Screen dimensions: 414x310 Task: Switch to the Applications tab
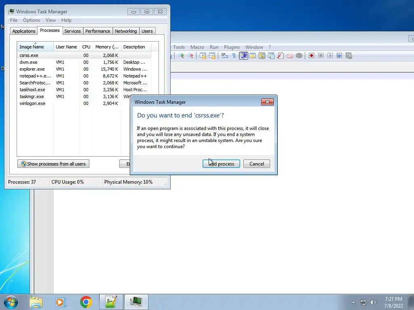24,31
